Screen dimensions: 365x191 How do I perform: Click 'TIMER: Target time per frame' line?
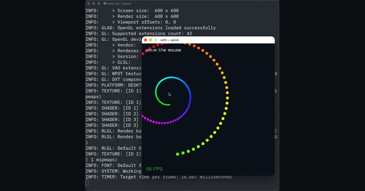click(158, 177)
